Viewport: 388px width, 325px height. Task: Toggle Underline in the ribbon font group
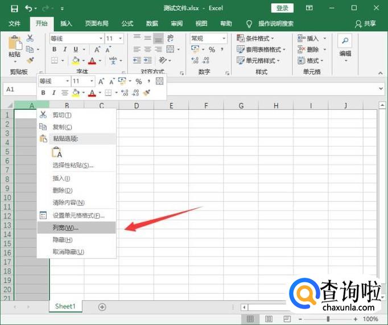point(76,50)
